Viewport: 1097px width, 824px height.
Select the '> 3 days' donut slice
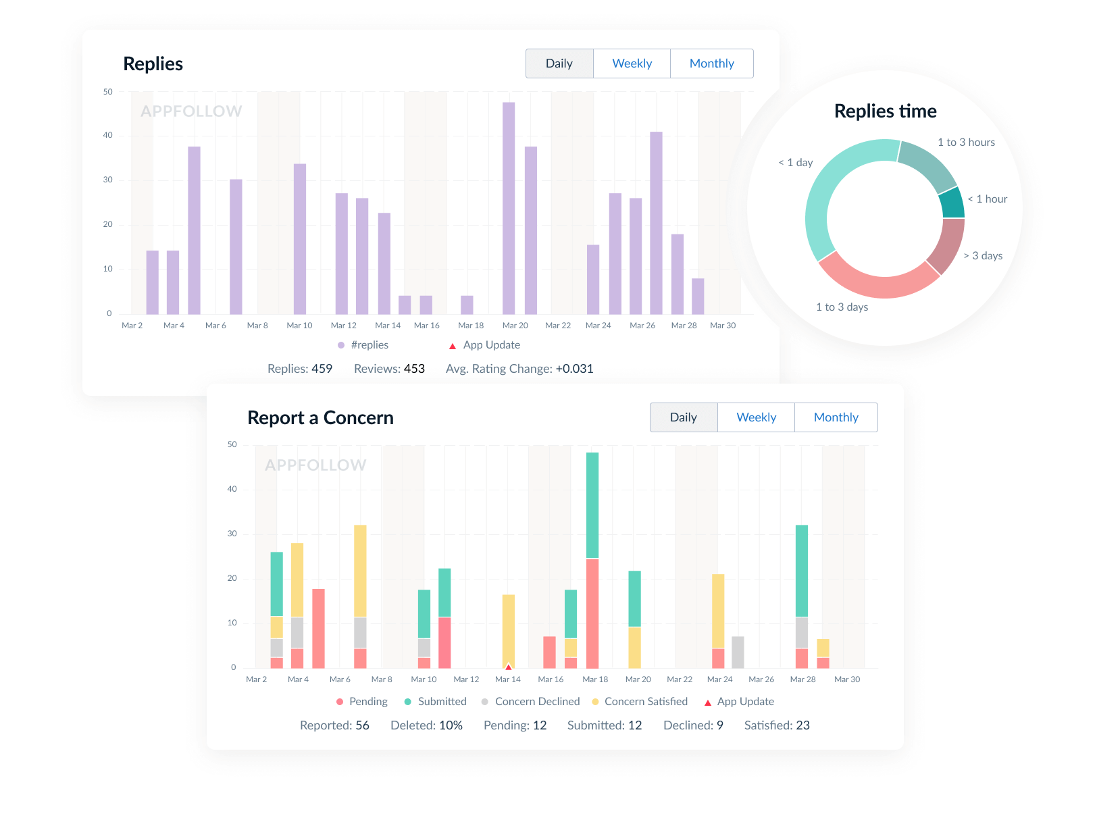pos(947,246)
